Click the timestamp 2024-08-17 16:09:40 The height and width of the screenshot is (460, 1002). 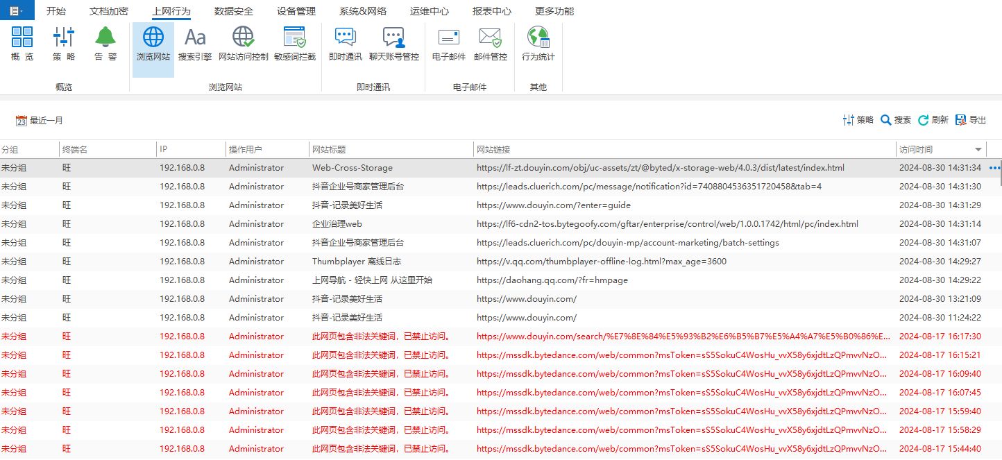point(940,374)
